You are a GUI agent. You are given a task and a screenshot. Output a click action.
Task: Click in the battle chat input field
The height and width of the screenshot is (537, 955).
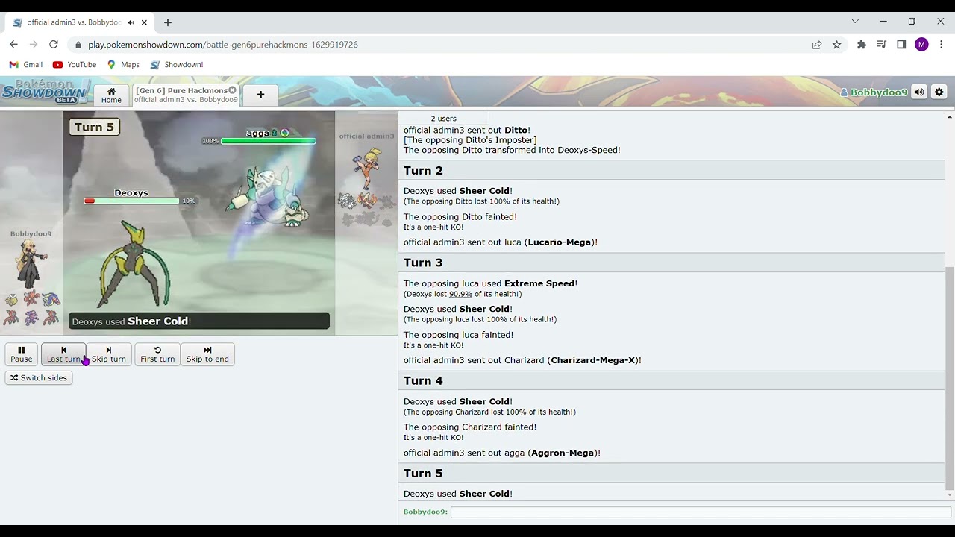(701, 512)
